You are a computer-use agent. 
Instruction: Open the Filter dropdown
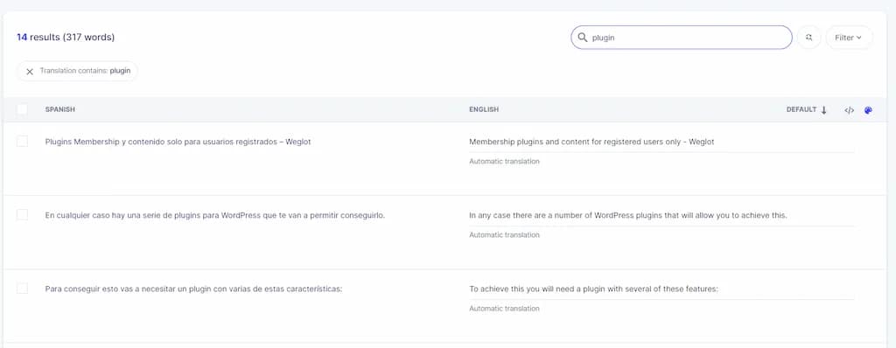click(849, 38)
